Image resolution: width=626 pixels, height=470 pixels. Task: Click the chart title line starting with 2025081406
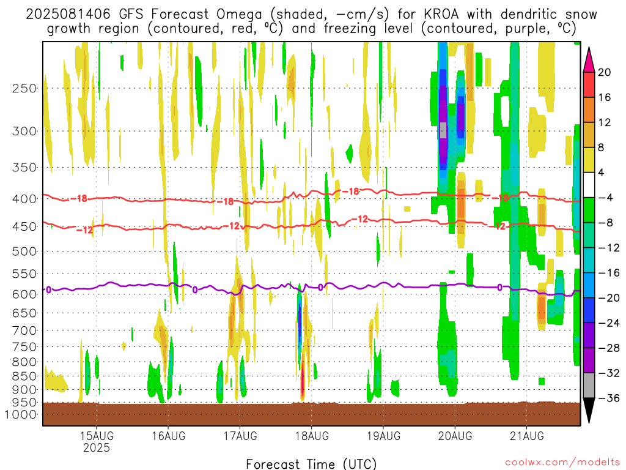point(311,15)
